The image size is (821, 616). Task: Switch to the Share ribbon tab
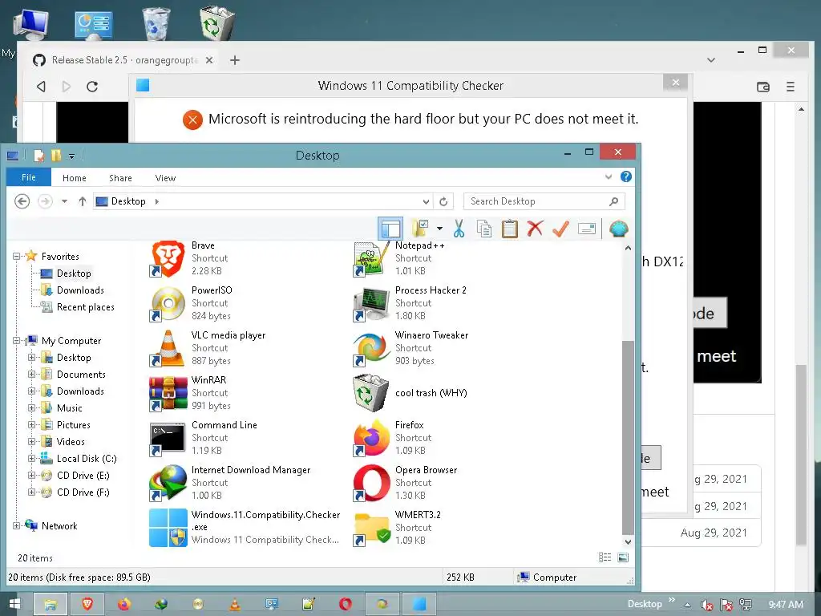coord(120,178)
